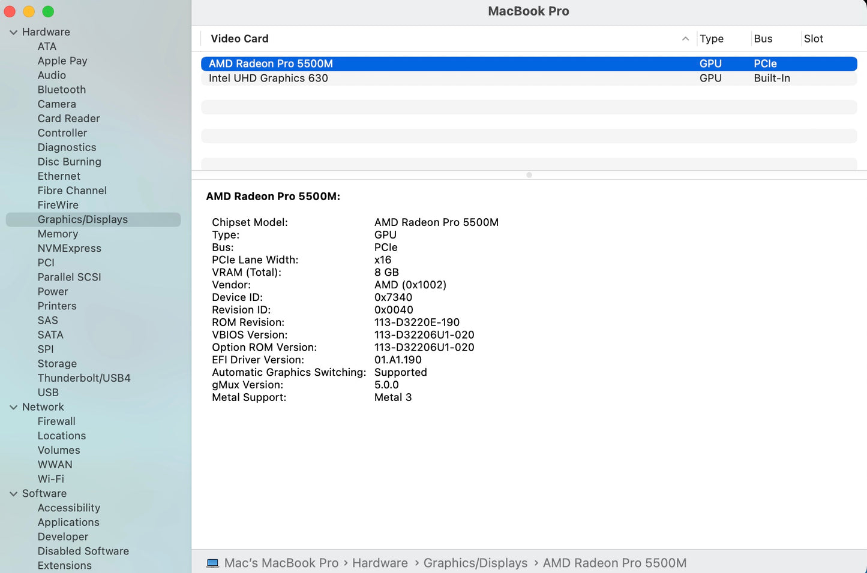Click the laptop icon in path bar
The height and width of the screenshot is (573, 867).
(x=212, y=563)
